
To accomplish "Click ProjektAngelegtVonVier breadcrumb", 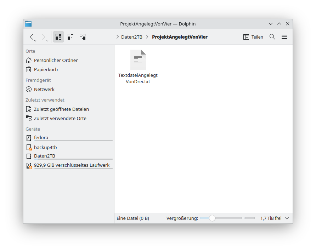I will (x=180, y=37).
